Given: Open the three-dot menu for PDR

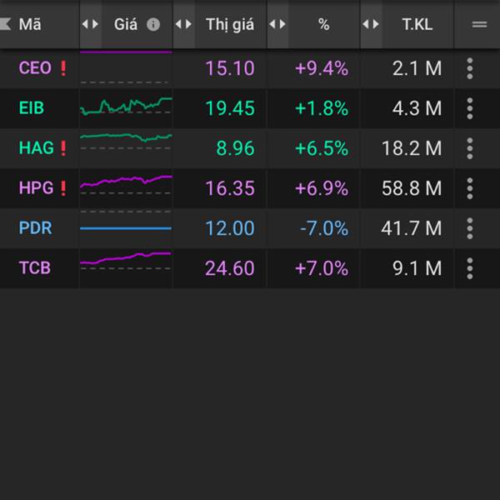Looking at the screenshot, I should pos(470,228).
